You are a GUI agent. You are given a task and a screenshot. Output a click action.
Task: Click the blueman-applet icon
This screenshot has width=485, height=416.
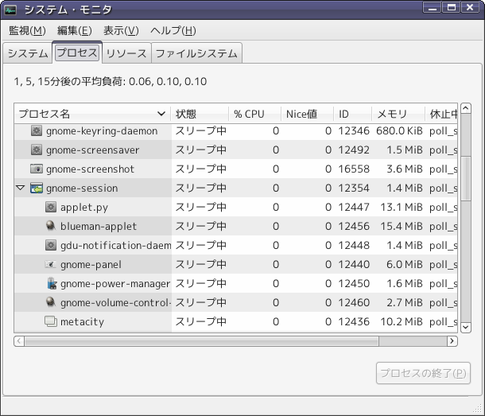[x=51, y=226]
